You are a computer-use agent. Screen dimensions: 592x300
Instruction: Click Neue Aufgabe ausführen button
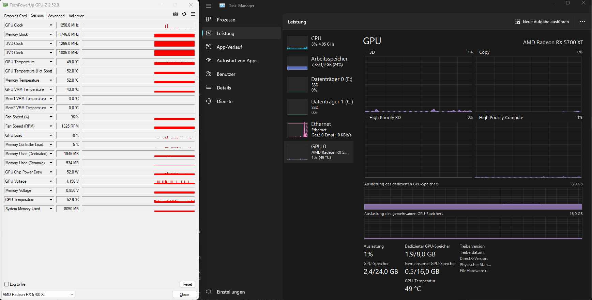pyautogui.click(x=542, y=22)
